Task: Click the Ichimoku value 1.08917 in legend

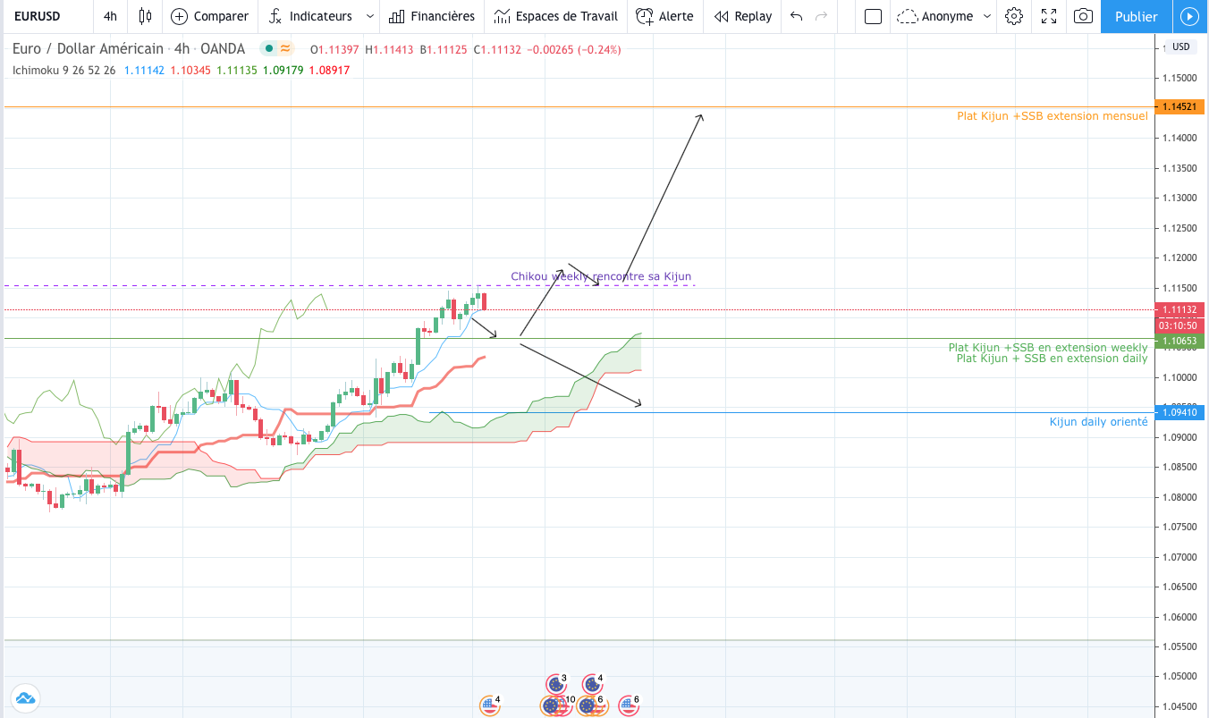Action: 329,70
